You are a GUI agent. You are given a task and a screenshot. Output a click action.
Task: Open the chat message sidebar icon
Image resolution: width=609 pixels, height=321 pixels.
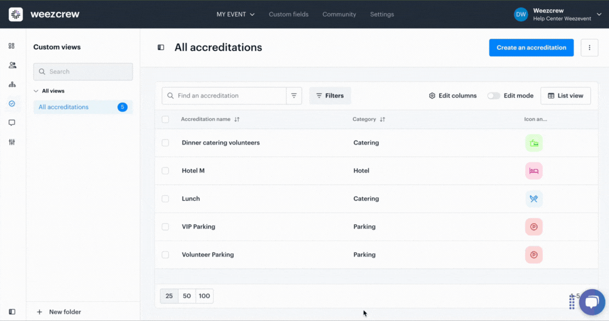12,123
